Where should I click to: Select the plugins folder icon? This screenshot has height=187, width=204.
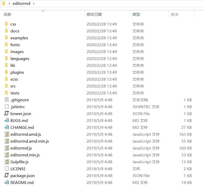(x=6, y=72)
